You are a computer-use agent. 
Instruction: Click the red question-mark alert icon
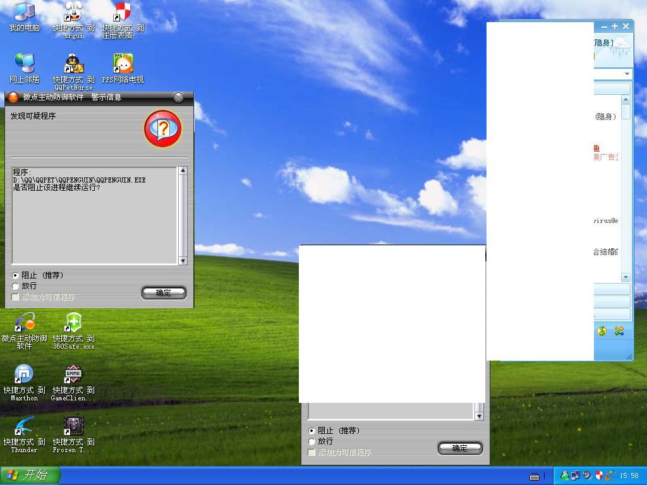pos(162,129)
